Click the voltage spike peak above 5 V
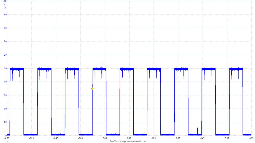The height and width of the screenshot is (143, 255). click(102, 63)
